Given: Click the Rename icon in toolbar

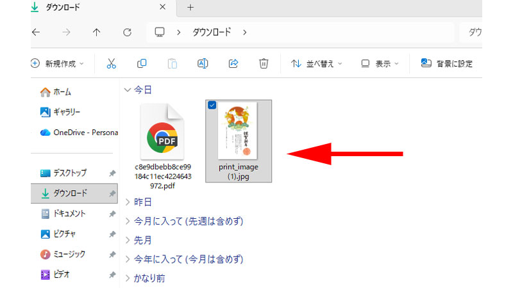Looking at the screenshot, I should (x=203, y=63).
